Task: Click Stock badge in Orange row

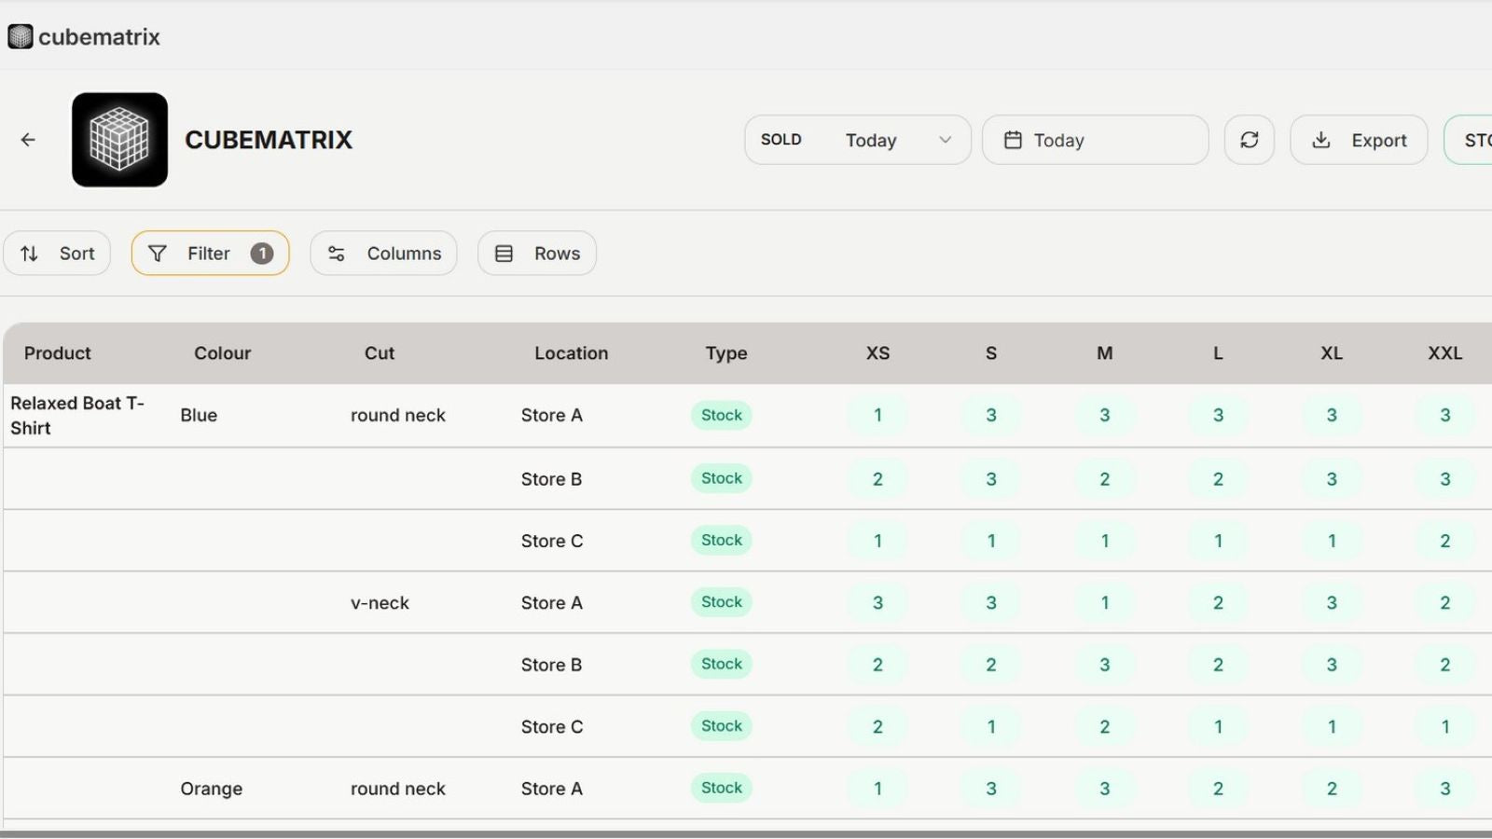Action: tap(722, 788)
